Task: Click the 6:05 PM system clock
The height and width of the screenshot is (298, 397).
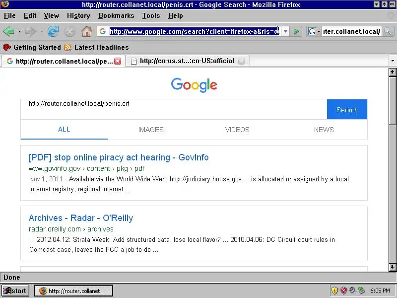Action: (x=380, y=291)
